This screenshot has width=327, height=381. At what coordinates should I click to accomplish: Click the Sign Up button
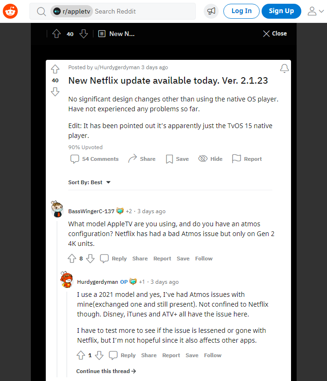(x=281, y=11)
